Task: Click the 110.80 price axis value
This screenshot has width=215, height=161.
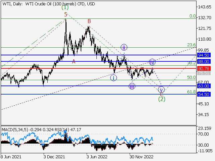Action: click(x=205, y=39)
